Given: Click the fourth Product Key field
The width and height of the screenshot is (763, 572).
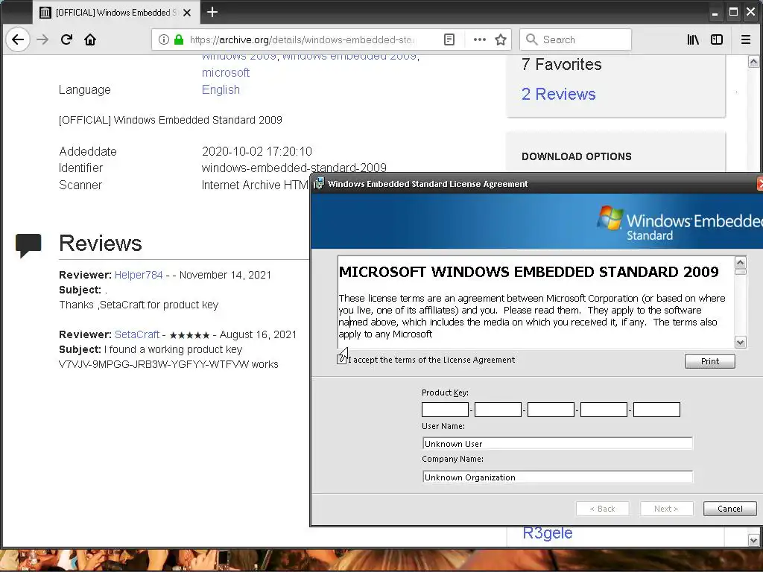Looking at the screenshot, I should coord(604,410).
